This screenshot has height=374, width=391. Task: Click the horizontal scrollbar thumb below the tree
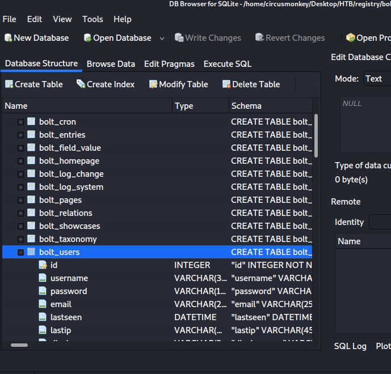[x=19, y=345]
